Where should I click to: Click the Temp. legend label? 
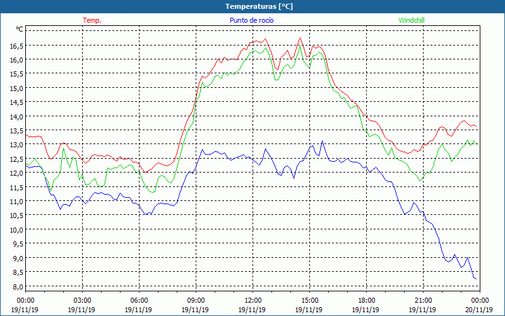(x=92, y=20)
